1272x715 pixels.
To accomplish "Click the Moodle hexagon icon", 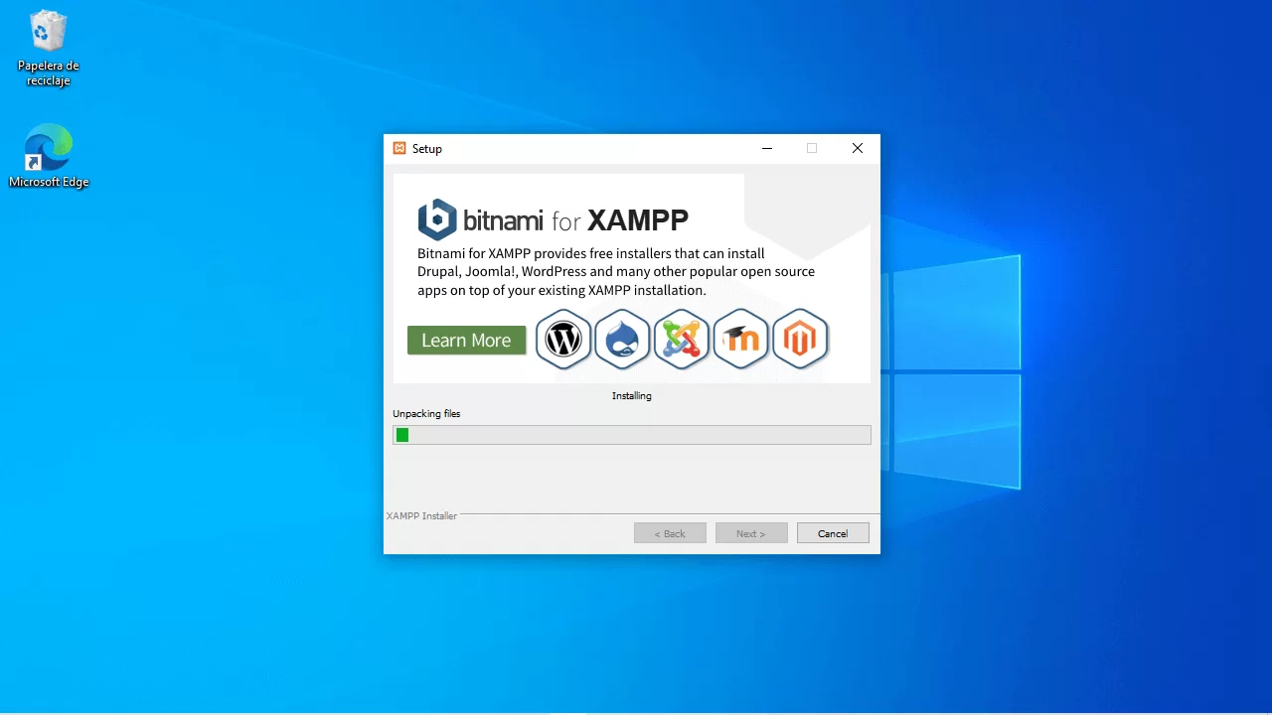I will point(741,340).
